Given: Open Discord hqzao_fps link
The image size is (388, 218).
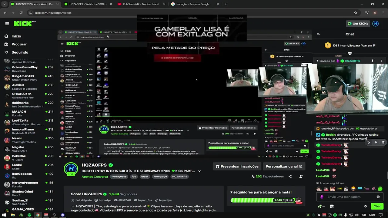Looking at the screenshot, I should point(143,200).
